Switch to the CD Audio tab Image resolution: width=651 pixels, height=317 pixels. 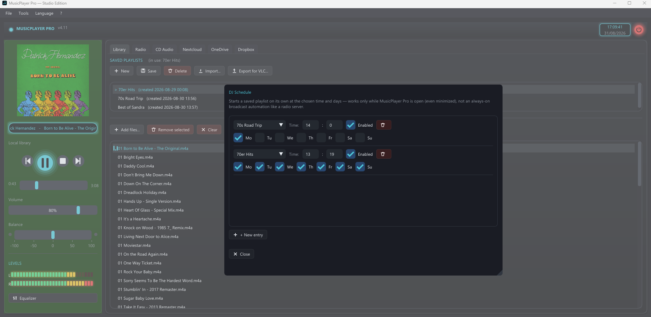(164, 50)
